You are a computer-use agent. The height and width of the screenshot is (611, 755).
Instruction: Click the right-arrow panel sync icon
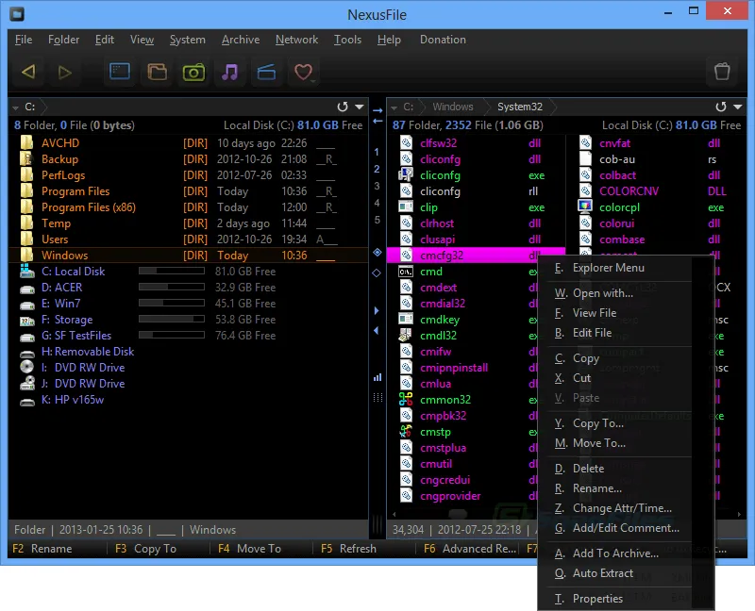click(x=377, y=110)
